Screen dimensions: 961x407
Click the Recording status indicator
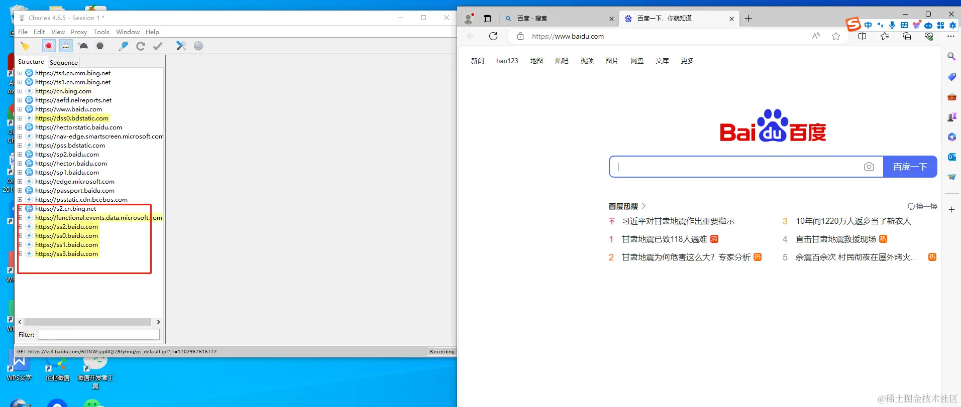(x=442, y=351)
